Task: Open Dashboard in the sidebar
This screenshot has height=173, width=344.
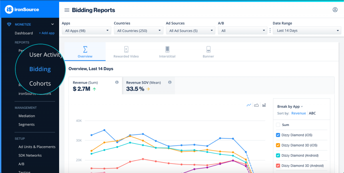Action: click(24, 33)
